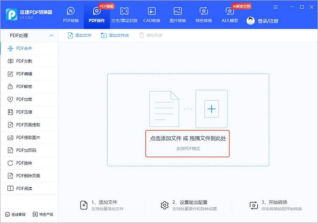Click 点击添加文件 或 拖拽文件到此处 text
The image size is (318, 223).
coord(188,138)
